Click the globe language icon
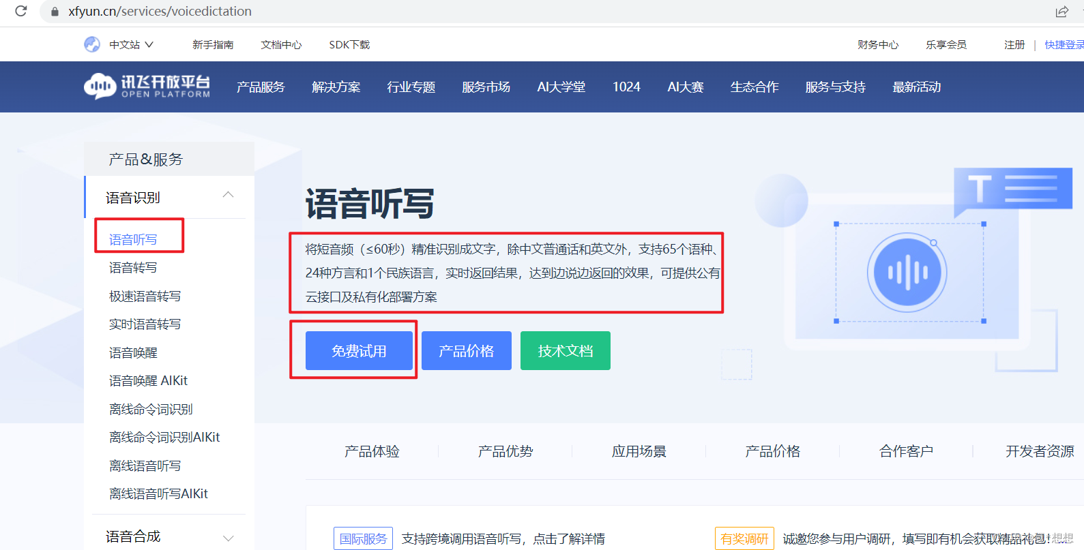Screen dimensions: 1084x550 coord(92,44)
